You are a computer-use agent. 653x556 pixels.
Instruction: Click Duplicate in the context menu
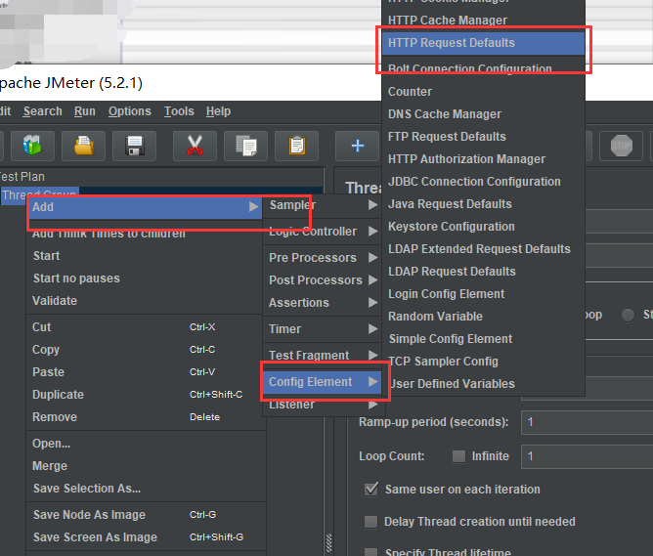[x=145, y=395]
